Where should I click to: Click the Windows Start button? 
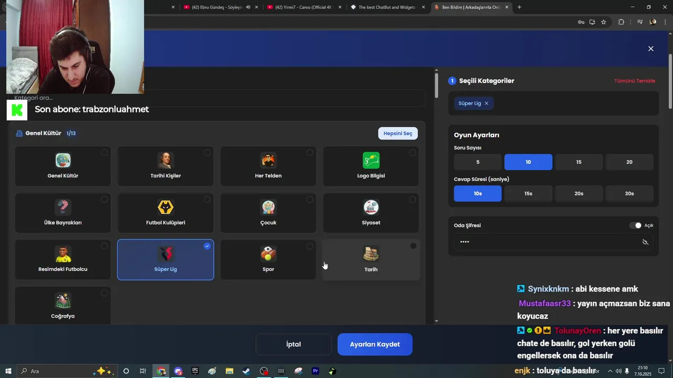tap(8, 371)
